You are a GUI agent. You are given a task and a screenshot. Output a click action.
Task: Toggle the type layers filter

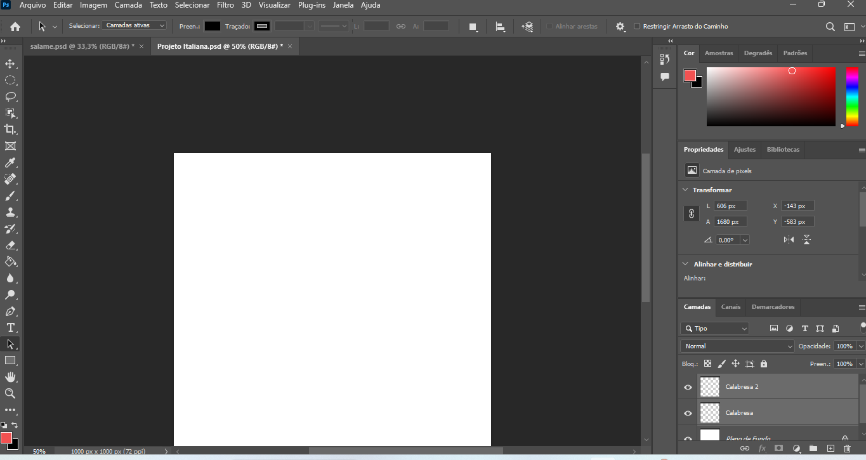pos(804,329)
